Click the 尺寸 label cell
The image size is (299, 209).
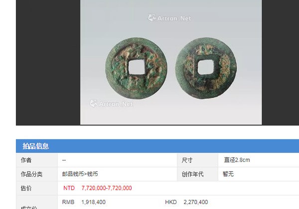coord(197,160)
